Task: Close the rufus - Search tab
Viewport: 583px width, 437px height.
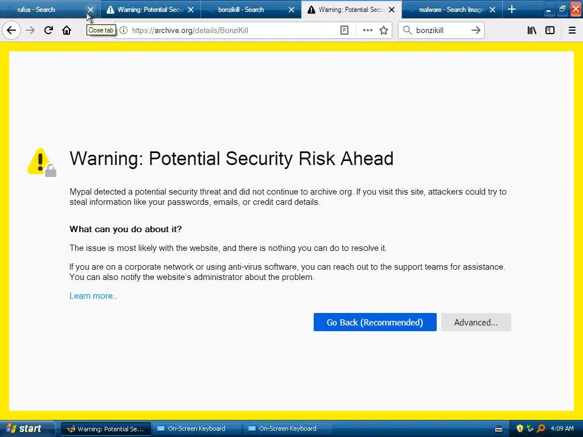Action: tap(91, 10)
